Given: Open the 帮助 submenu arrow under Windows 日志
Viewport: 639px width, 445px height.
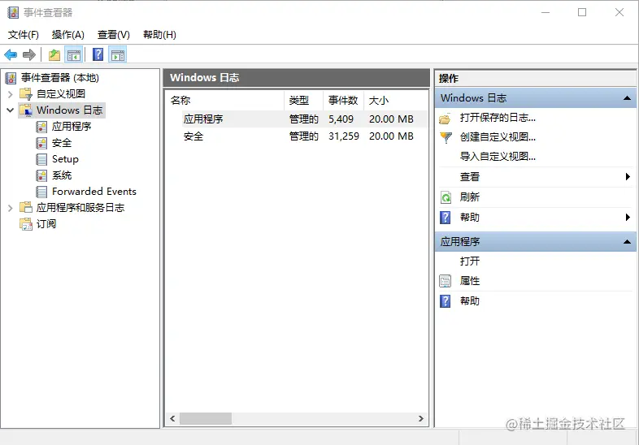Looking at the screenshot, I should tap(628, 218).
